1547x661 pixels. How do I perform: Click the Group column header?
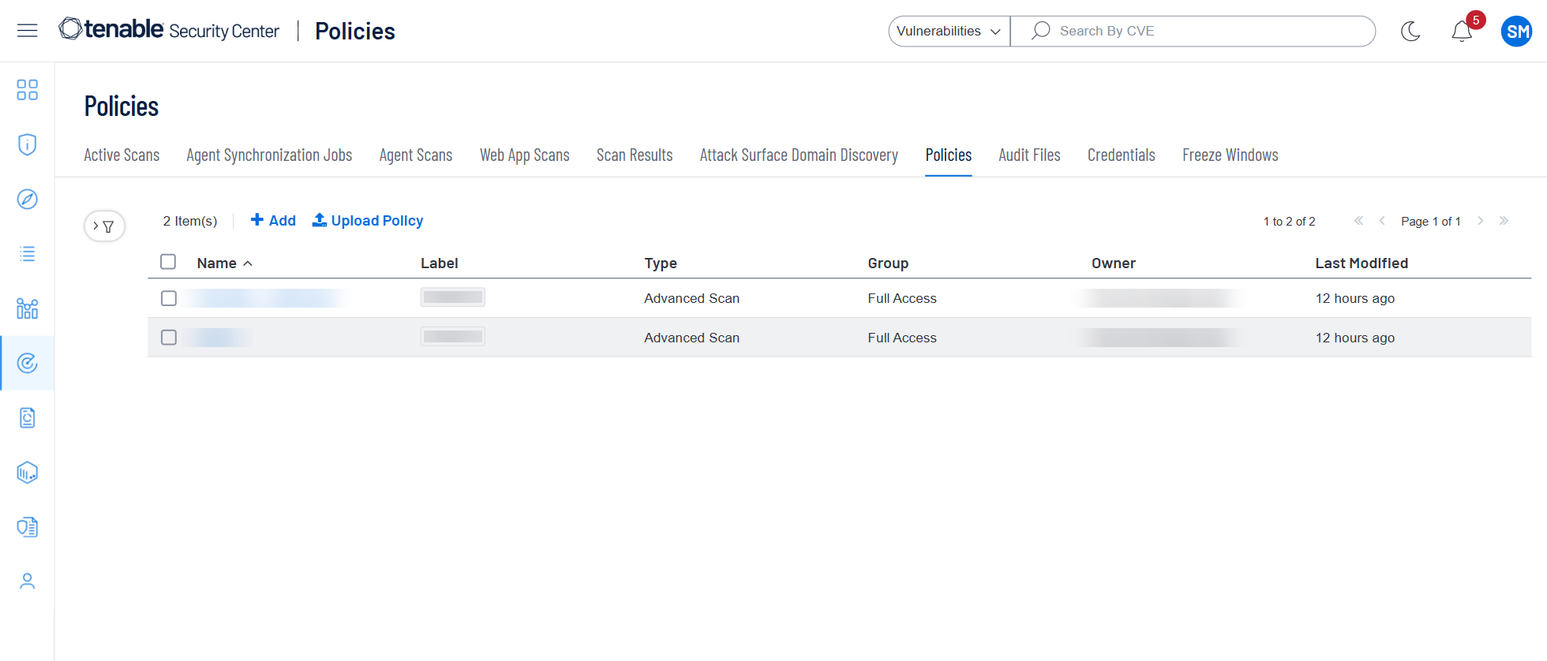(888, 263)
